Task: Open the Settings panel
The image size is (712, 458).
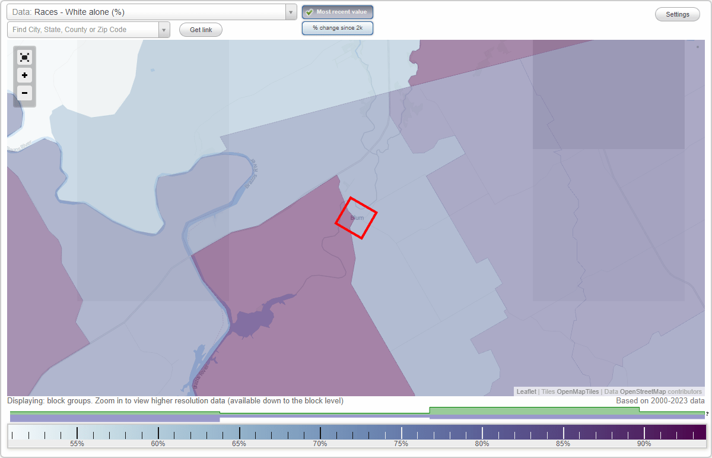Action: tap(677, 14)
